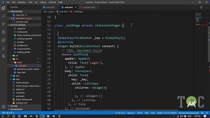Collapse the lib folder
210x118 pixels.
pos(11,59)
